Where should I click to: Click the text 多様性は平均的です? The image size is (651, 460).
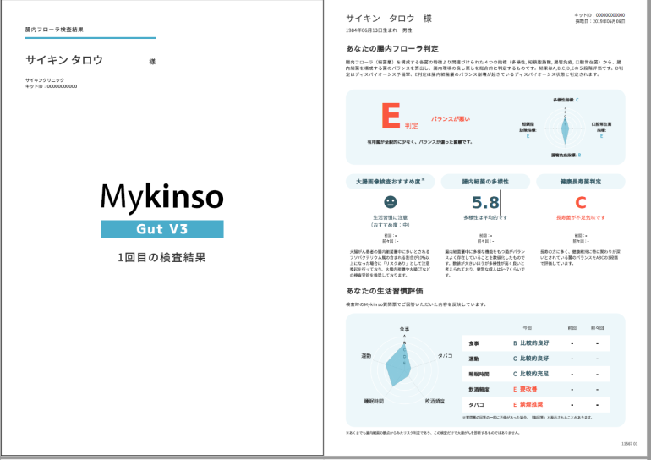coord(485,217)
